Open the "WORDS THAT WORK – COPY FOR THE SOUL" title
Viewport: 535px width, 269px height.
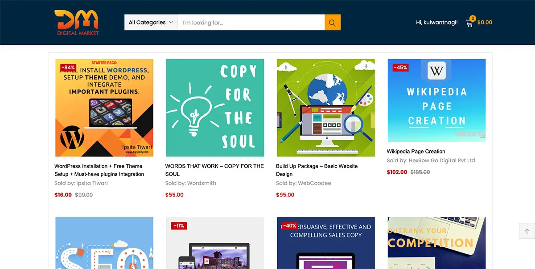214,170
